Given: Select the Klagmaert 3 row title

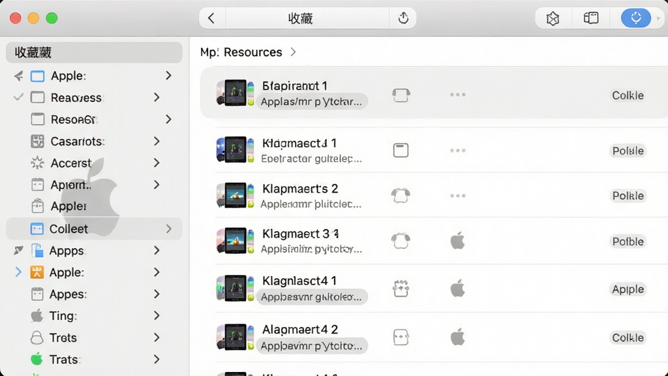Looking at the screenshot, I should [300, 234].
